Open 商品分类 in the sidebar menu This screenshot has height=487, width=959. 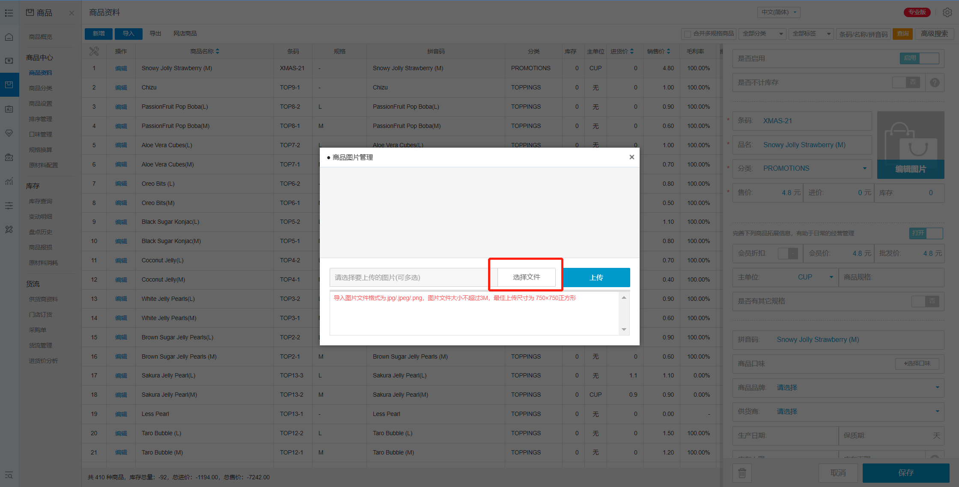[41, 88]
